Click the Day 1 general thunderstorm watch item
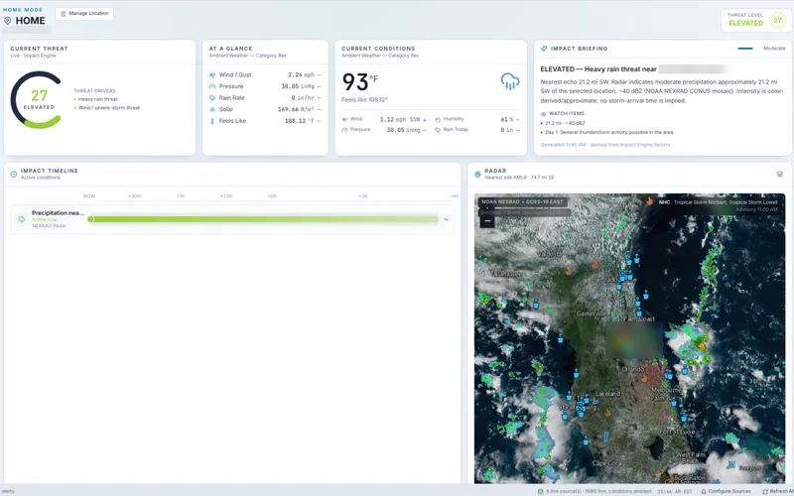The height and width of the screenshot is (496, 794). coord(609,132)
